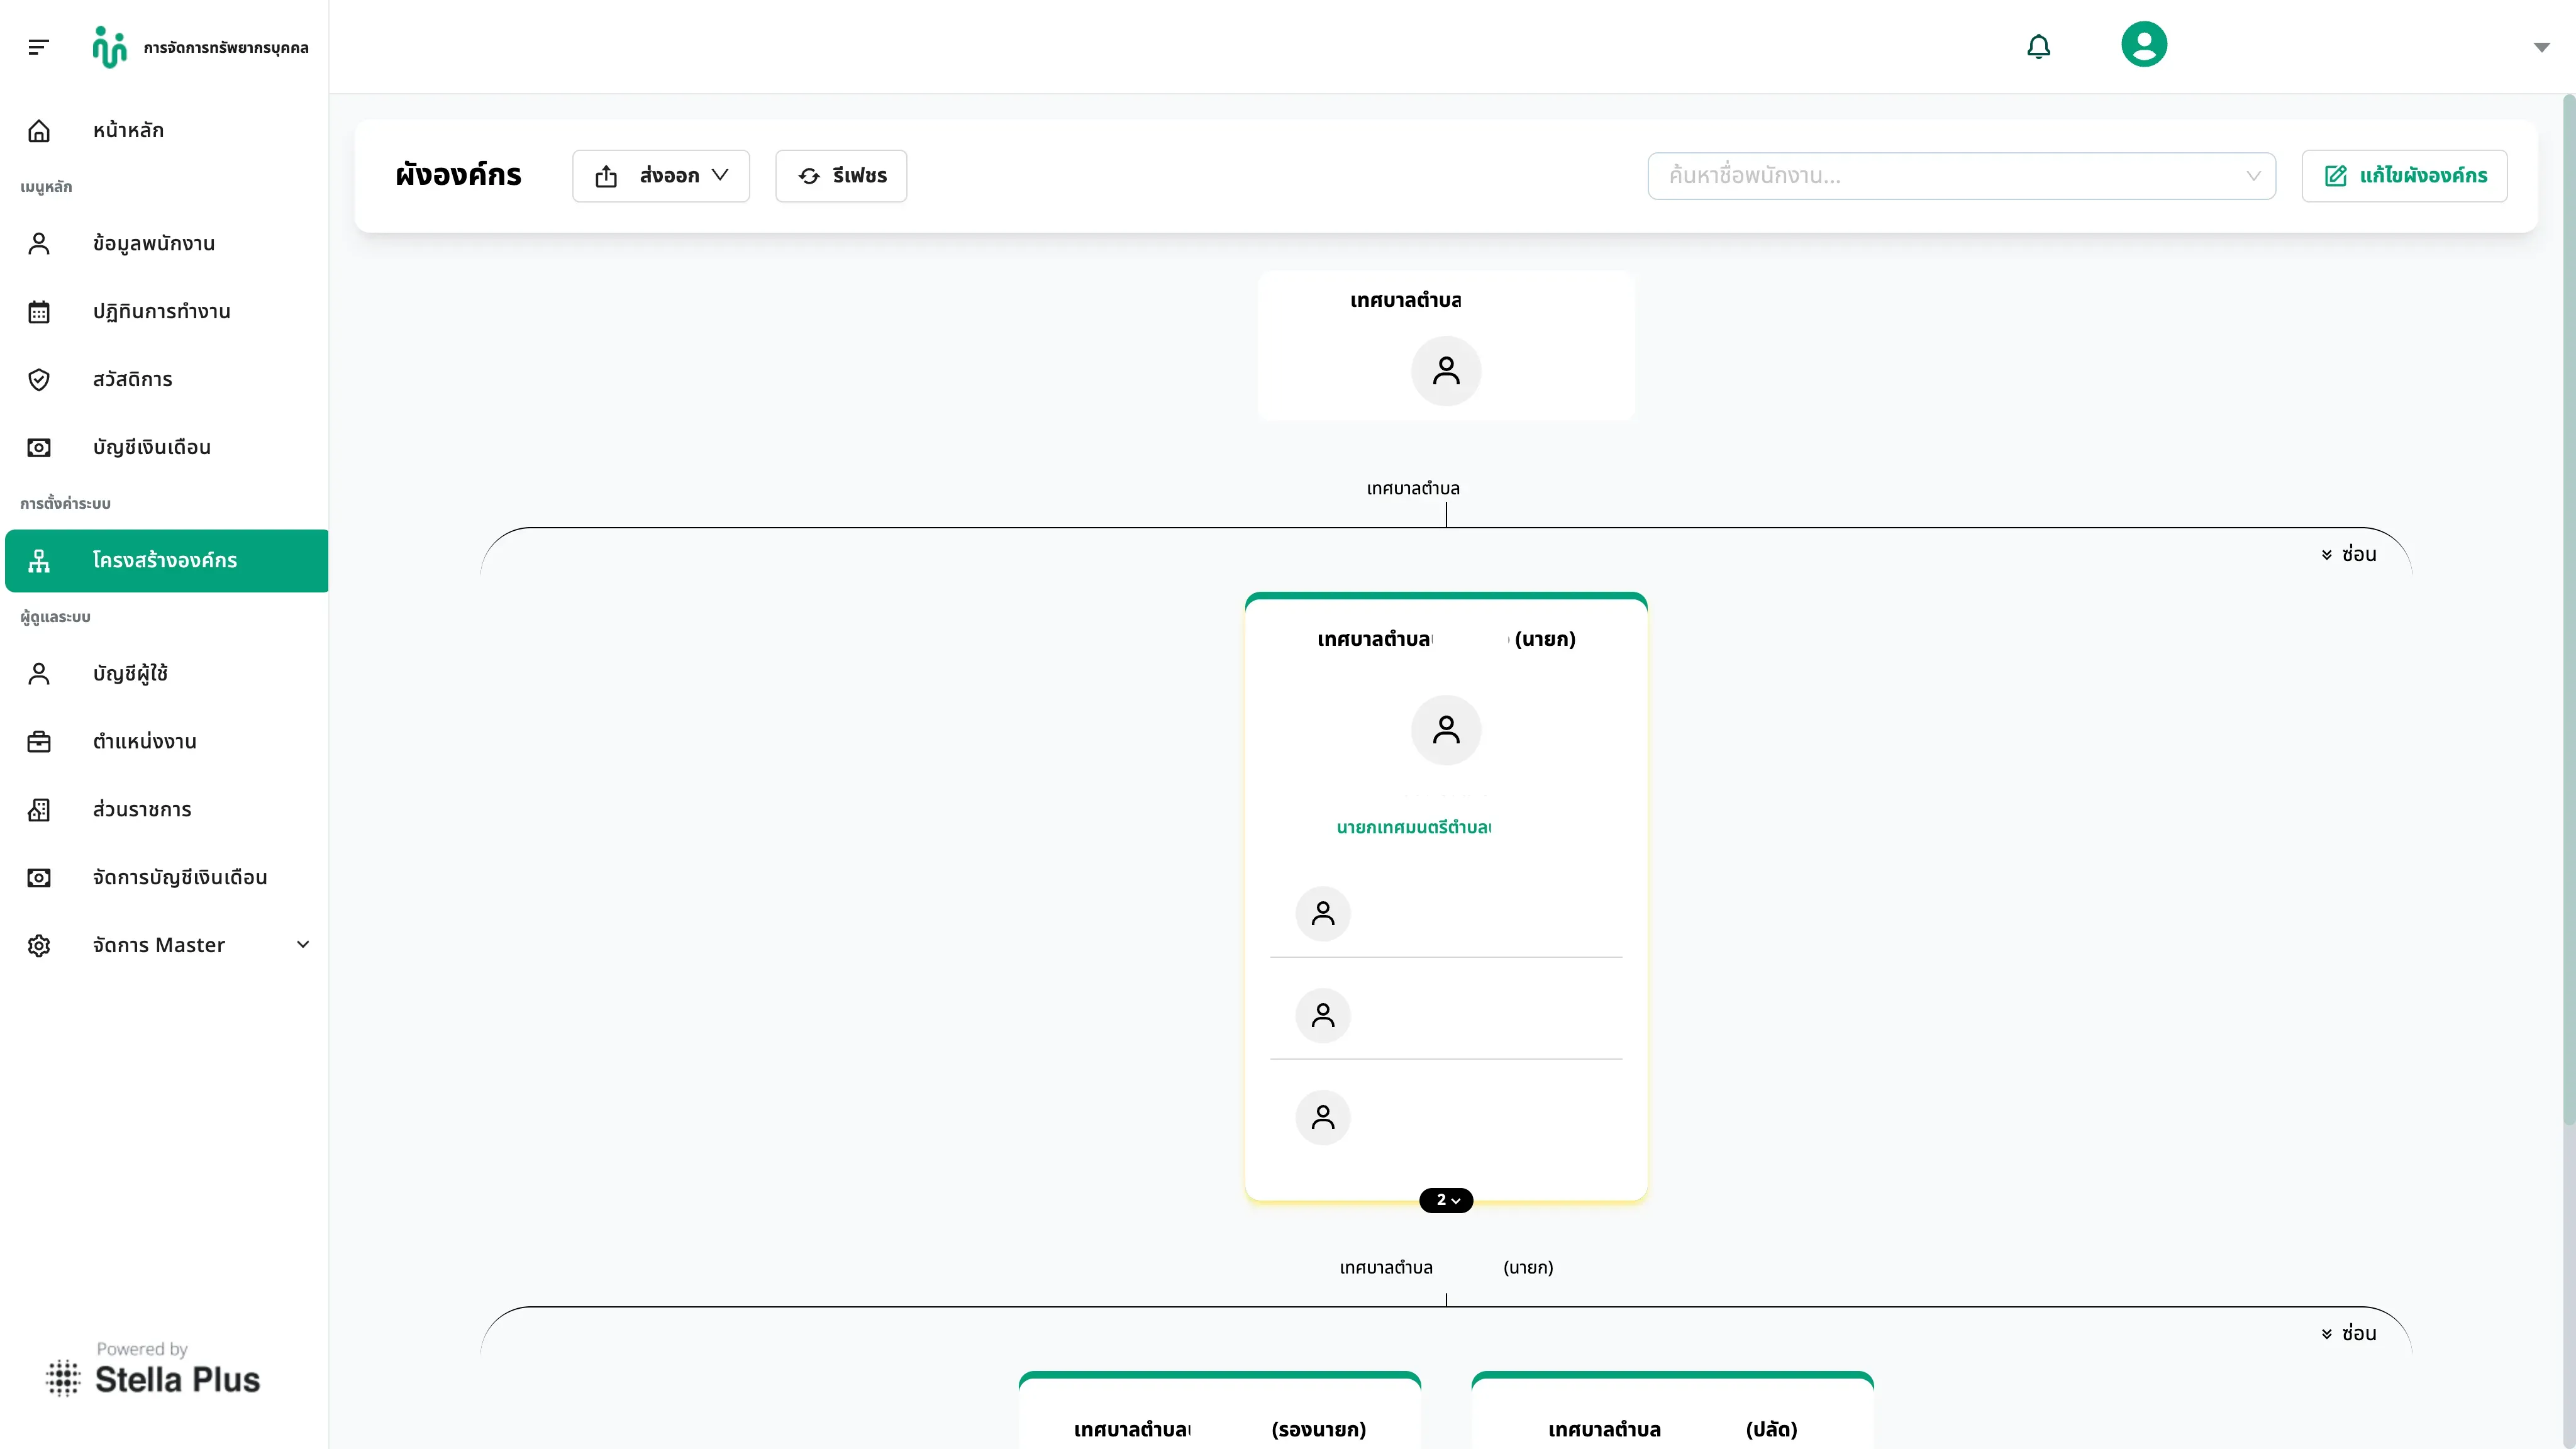This screenshot has height=1449, width=2576.
Task: Open ปฏิทินการทำงาน calendar icon
Action: tap(39, 312)
